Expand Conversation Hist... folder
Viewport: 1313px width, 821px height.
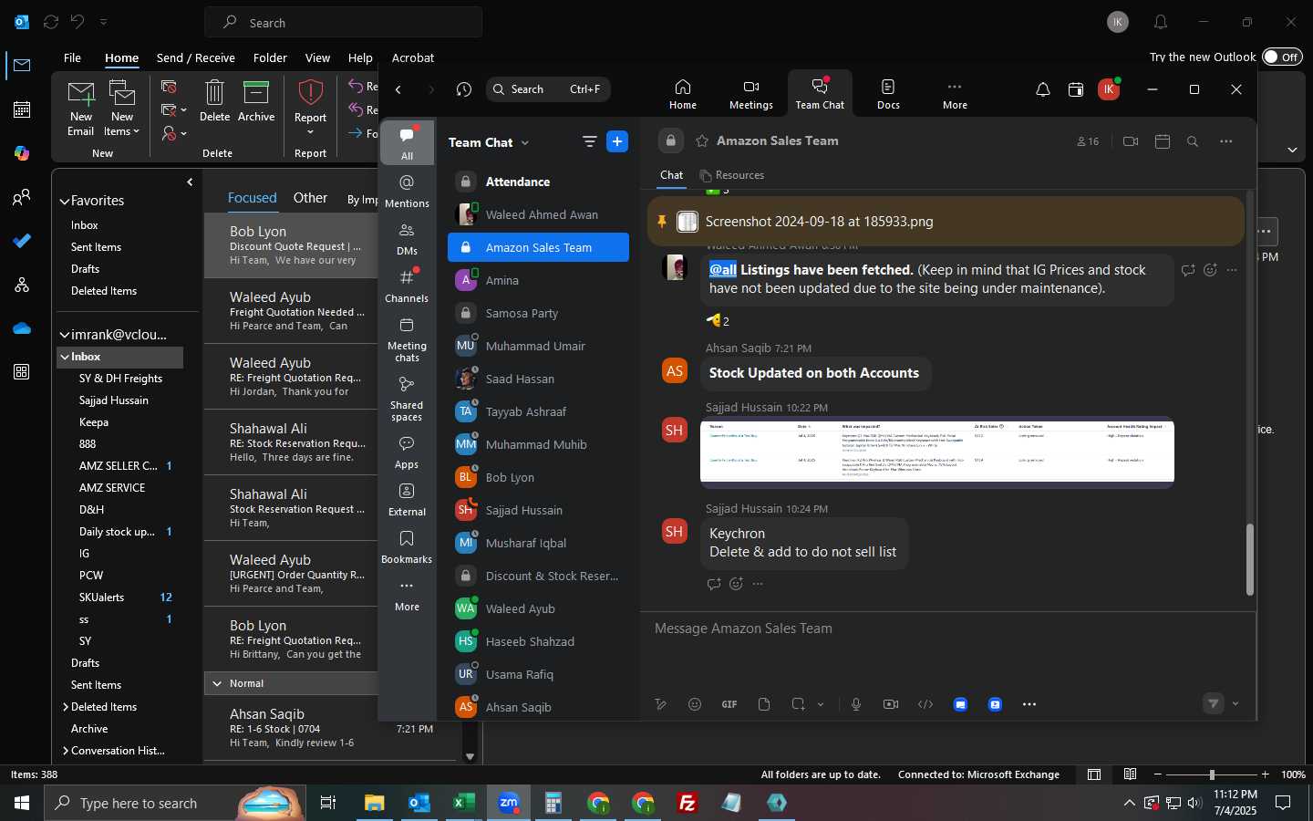(66, 751)
